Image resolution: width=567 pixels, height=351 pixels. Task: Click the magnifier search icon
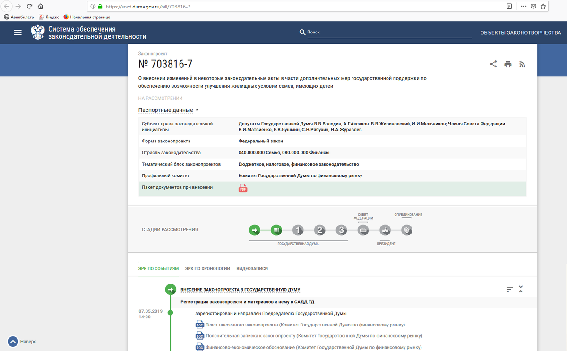302,33
